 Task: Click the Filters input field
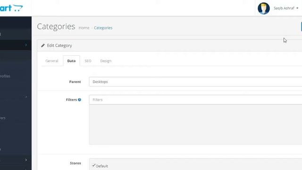pos(195,100)
